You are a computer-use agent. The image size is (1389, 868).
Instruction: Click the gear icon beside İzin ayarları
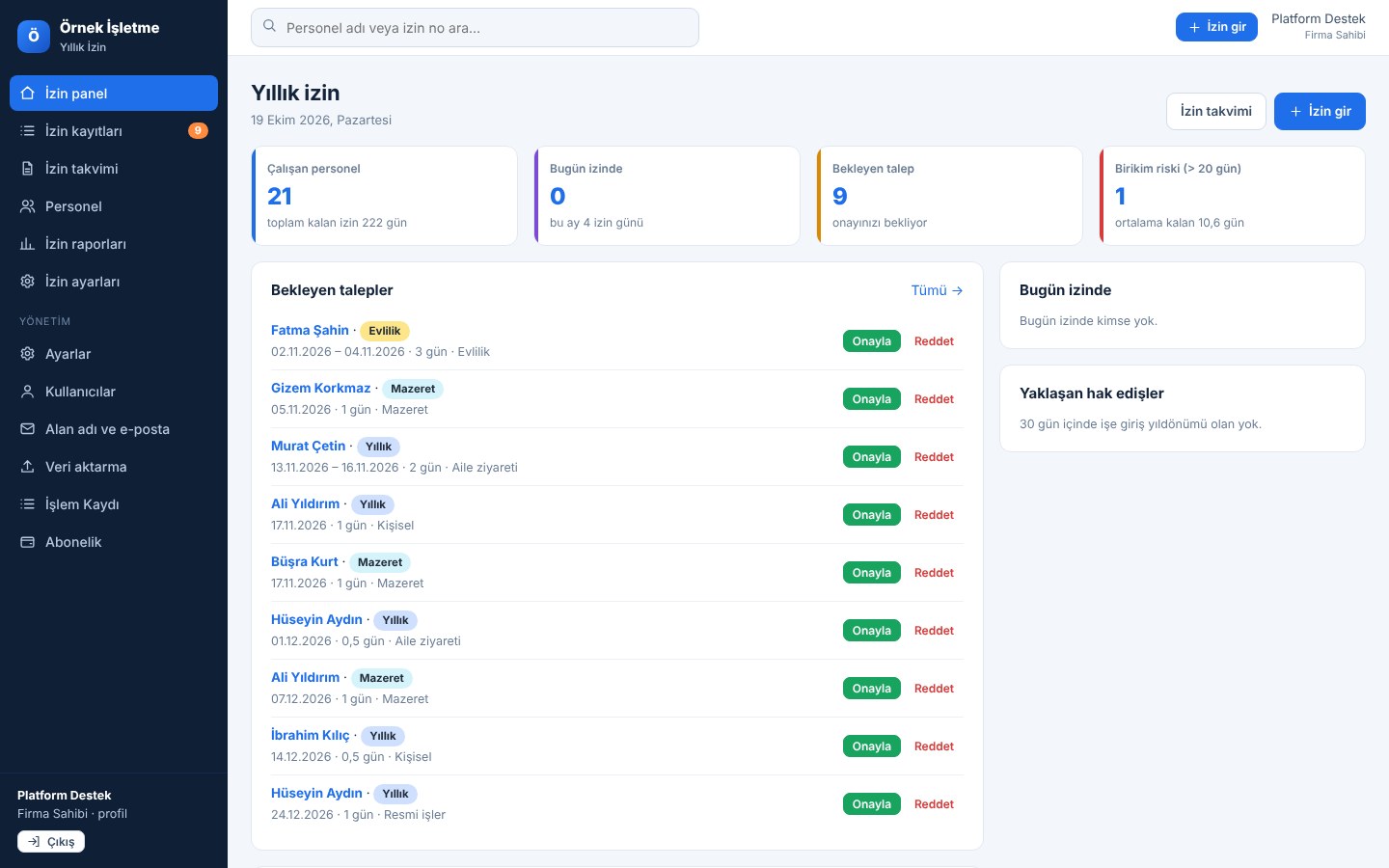click(28, 282)
